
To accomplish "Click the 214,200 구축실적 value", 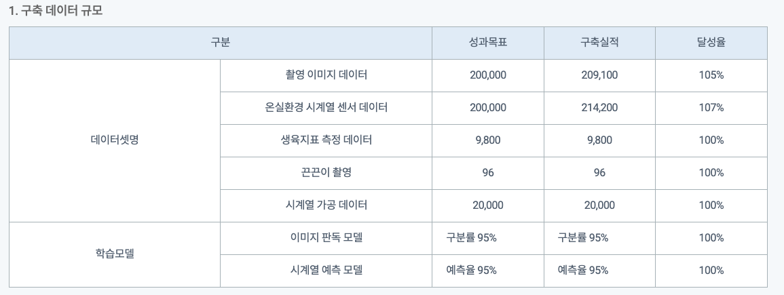I will [x=599, y=108].
